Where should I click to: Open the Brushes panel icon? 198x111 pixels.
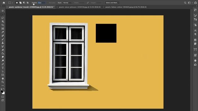coord(195,16)
